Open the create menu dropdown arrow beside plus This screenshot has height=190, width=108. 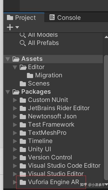(x=17, y=27)
